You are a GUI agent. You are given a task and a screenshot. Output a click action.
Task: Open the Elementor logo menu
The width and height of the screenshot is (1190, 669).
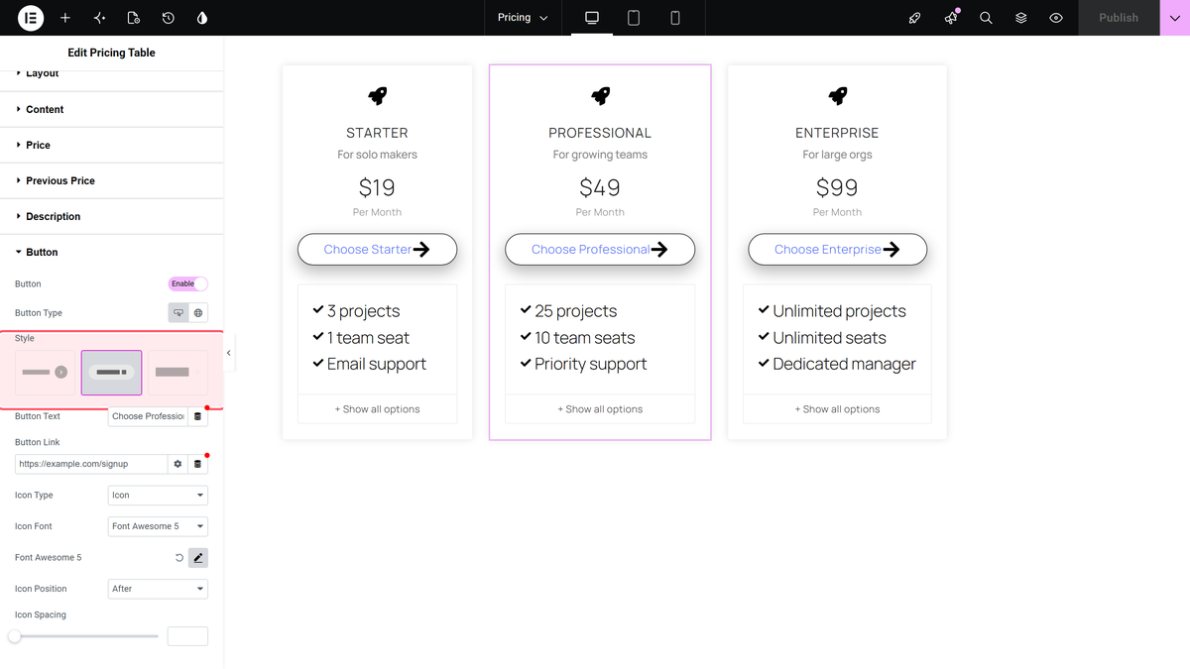(x=31, y=18)
